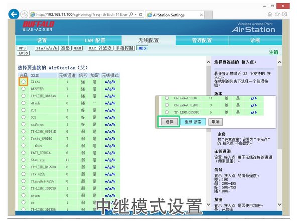The image size is (297, 222).
Task: Click the address bar URL field
Action: pos(81,14)
